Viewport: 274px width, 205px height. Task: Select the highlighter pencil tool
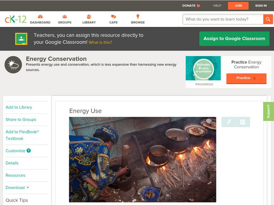click(x=229, y=122)
